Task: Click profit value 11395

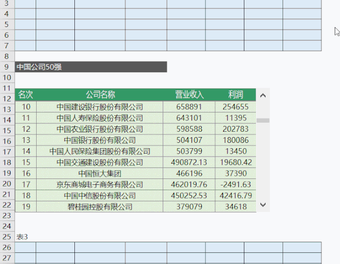Action: click(x=236, y=118)
